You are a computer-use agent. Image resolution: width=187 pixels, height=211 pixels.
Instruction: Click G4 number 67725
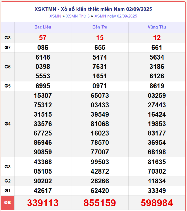pyautogui.click(x=43, y=133)
